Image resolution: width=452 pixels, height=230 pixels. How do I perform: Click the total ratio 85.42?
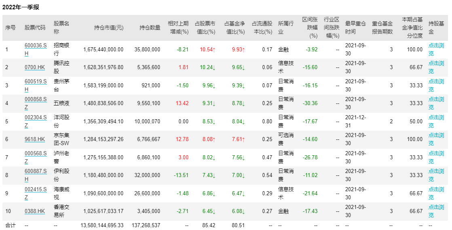coord(209,226)
